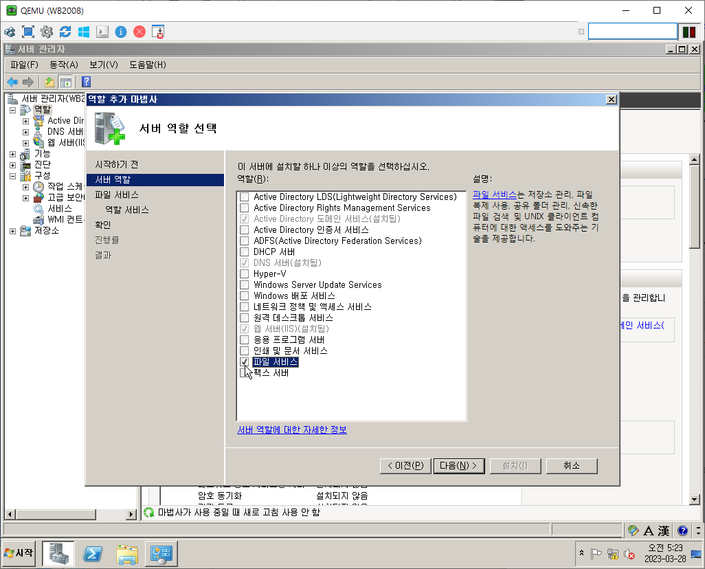
Task: Click the QEMU top-right input field
Action: (633, 32)
